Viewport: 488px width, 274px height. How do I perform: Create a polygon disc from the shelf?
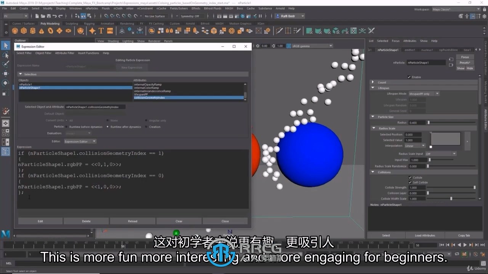[68, 31]
